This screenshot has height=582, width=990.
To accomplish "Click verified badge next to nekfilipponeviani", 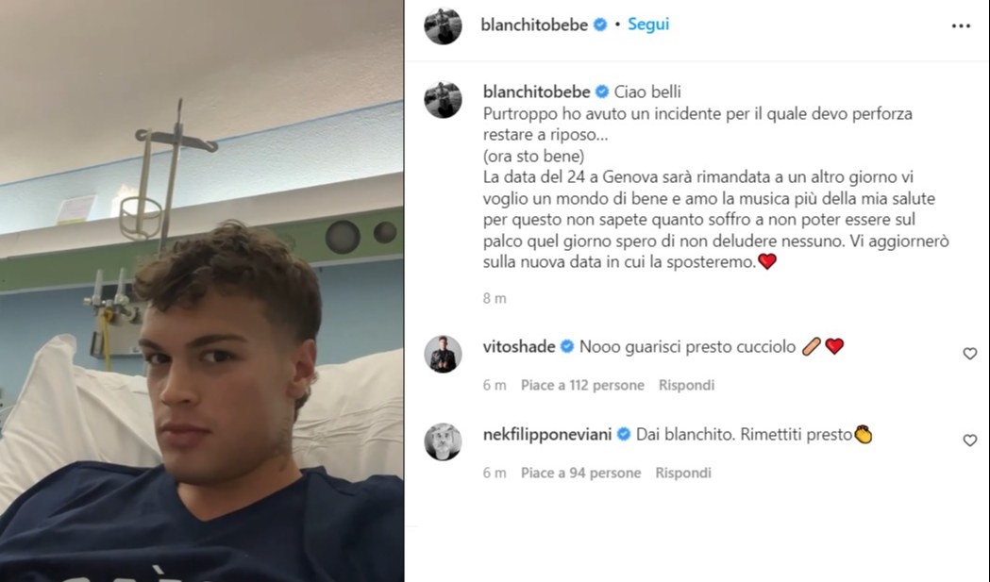I will click(624, 434).
